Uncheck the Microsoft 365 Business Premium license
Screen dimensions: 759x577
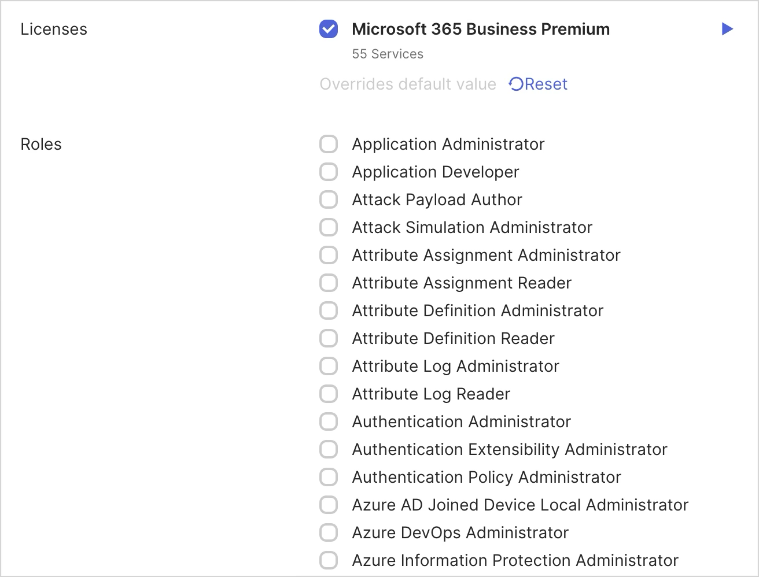(329, 29)
